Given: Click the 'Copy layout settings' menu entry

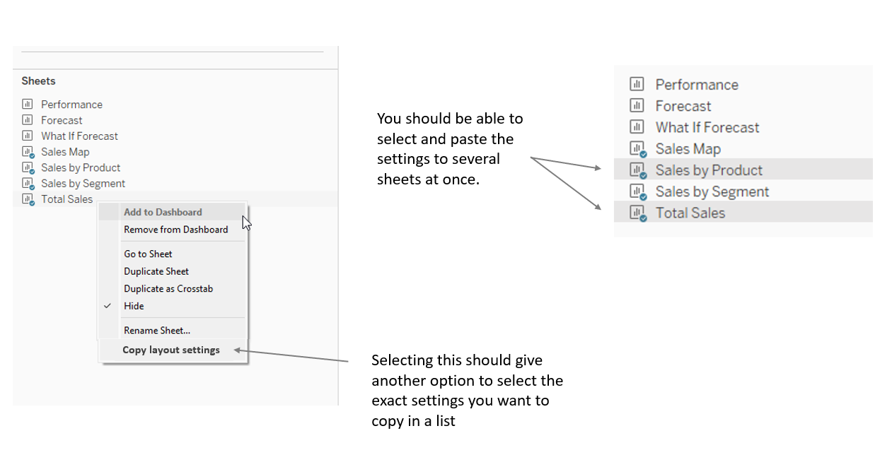Looking at the screenshot, I should tap(170, 349).
